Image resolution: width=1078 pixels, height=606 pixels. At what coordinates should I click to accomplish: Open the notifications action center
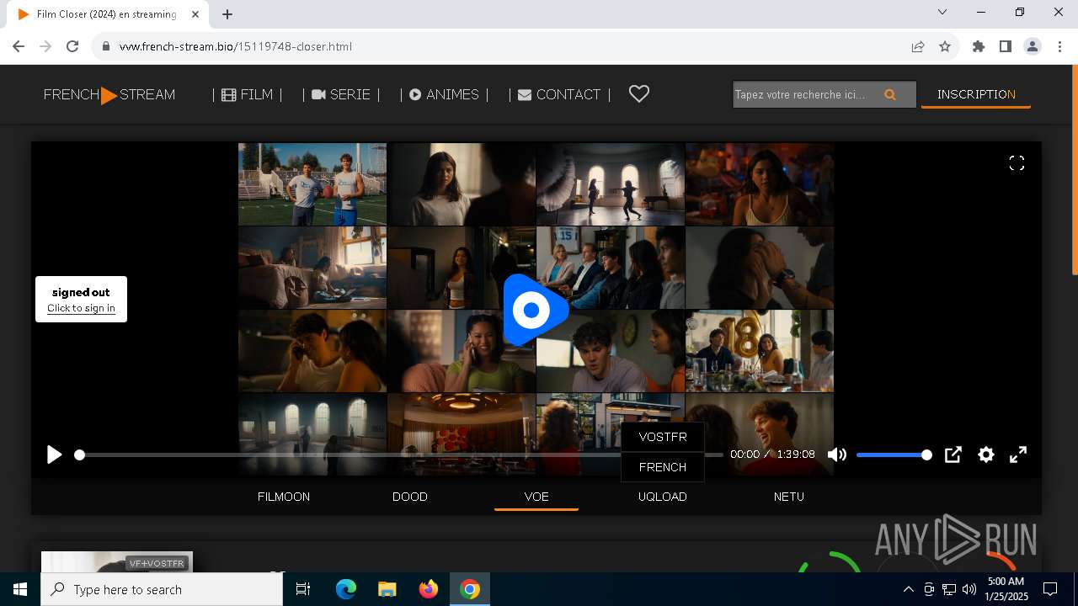tap(1050, 589)
